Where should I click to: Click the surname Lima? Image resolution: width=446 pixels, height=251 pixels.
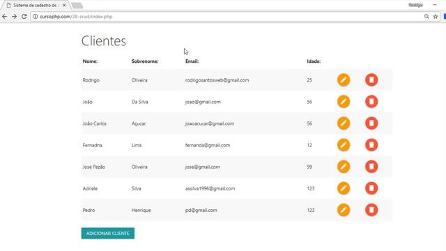137,145
